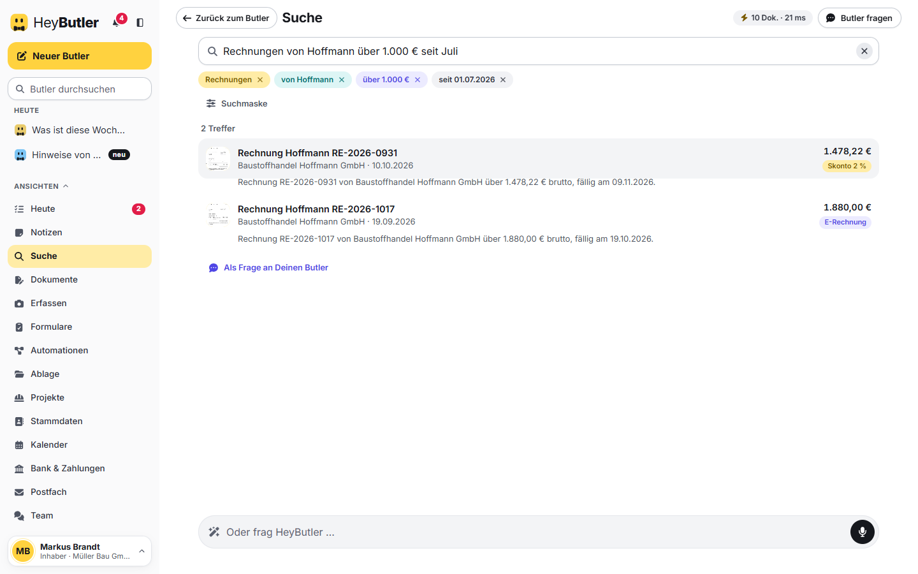Open the 'Notizen' view

[80, 233]
